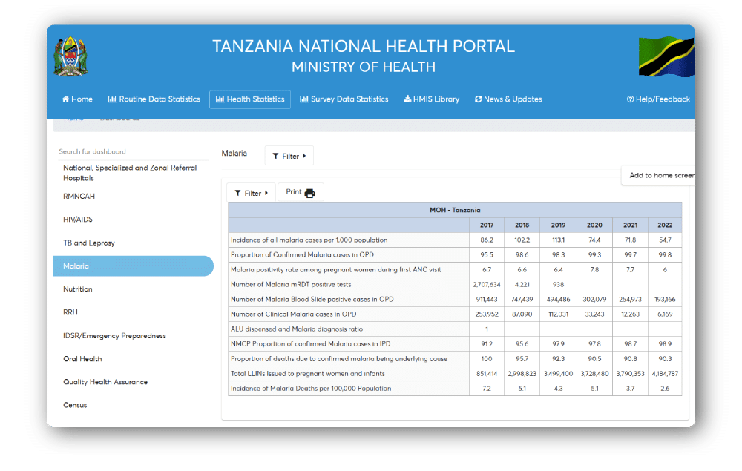Open Help/Feedback link
This screenshot has width=742, height=471.
[x=658, y=99]
